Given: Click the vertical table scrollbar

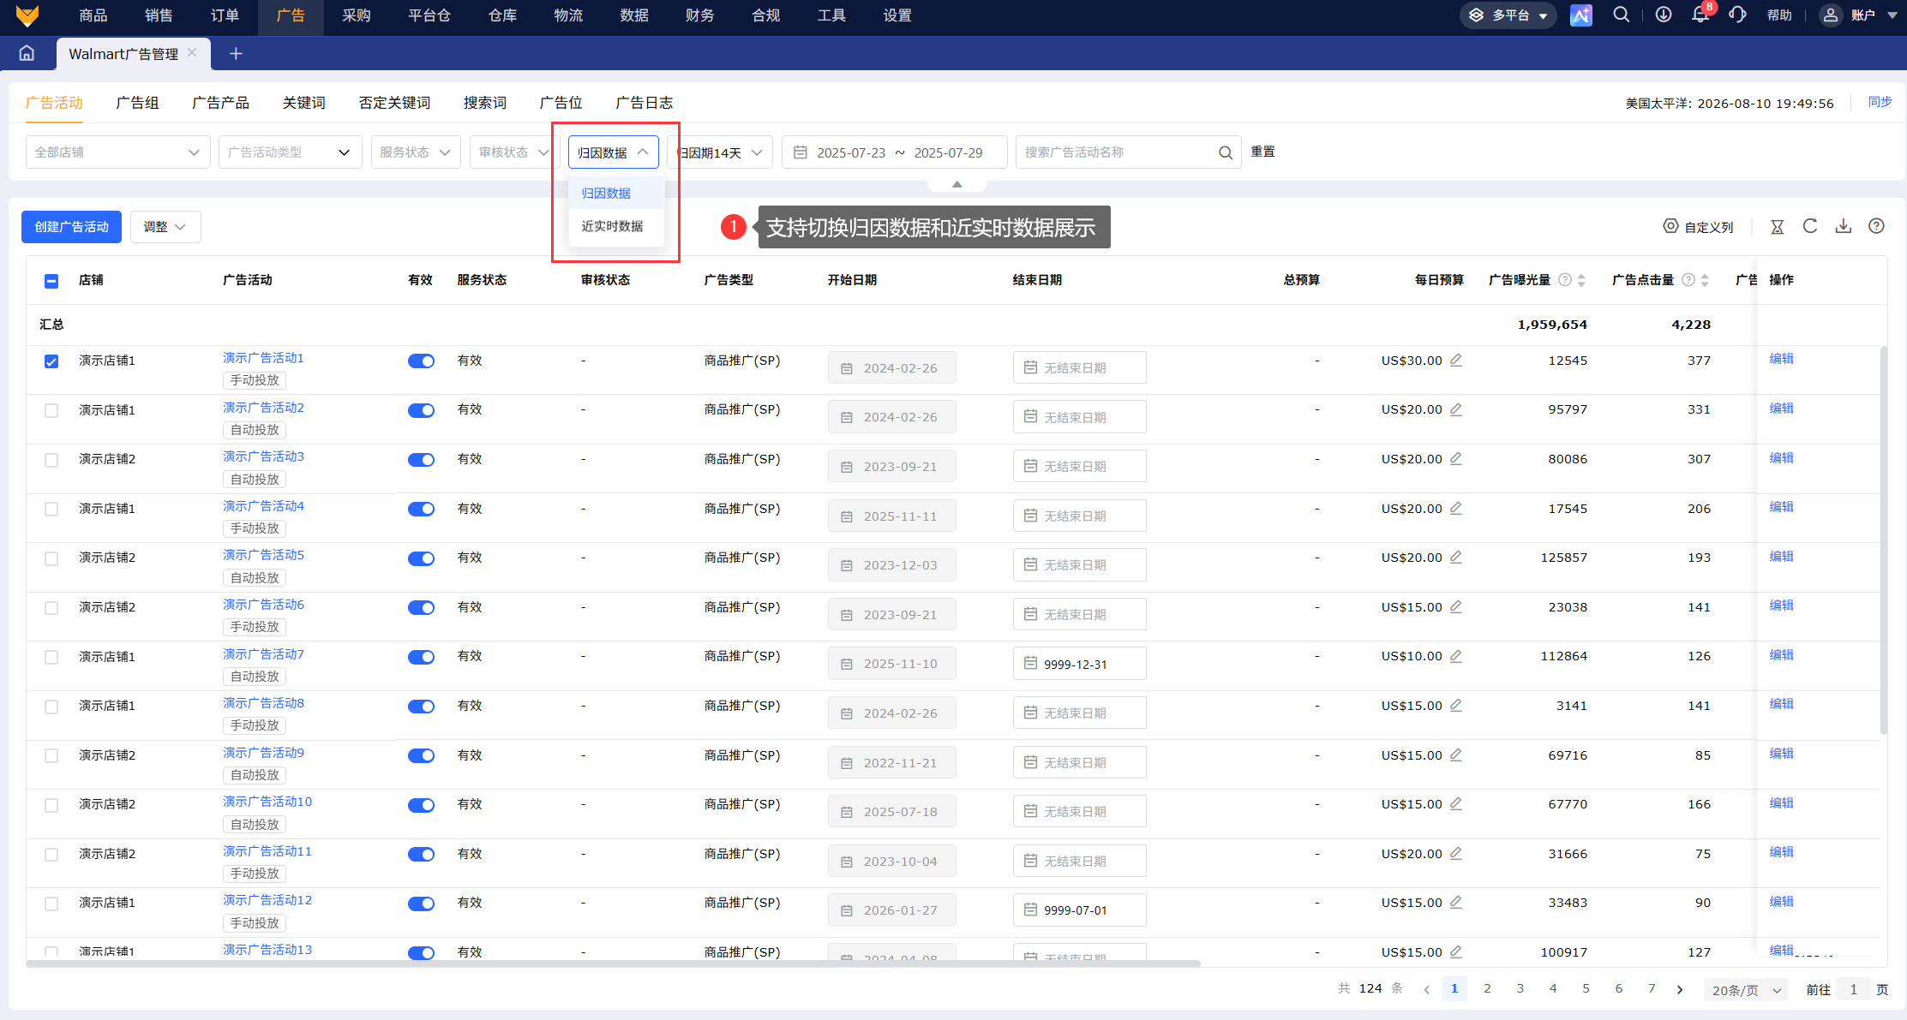Looking at the screenshot, I should [1884, 540].
